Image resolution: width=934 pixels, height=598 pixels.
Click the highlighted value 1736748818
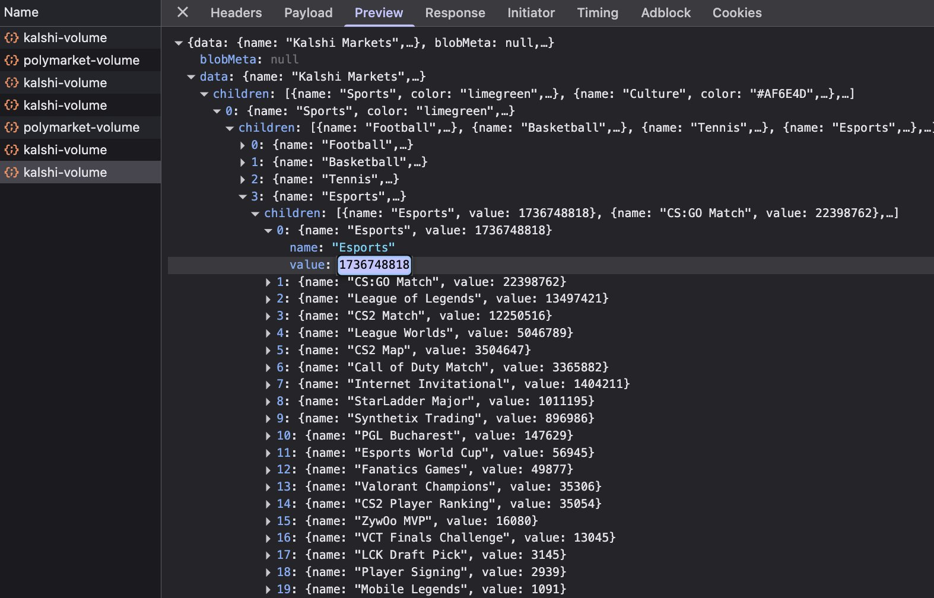pyautogui.click(x=374, y=265)
